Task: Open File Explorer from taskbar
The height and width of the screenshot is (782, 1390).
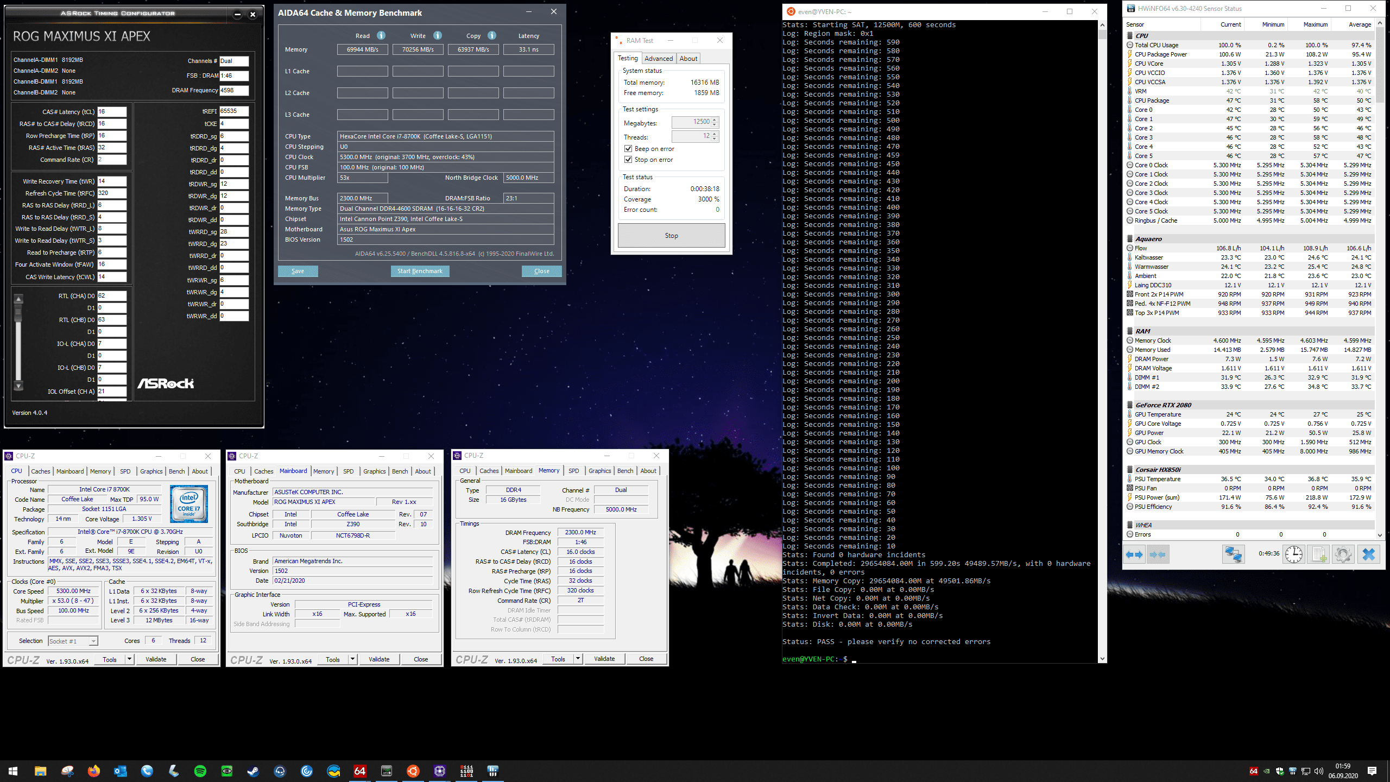Action: click(x=40, y=771)
